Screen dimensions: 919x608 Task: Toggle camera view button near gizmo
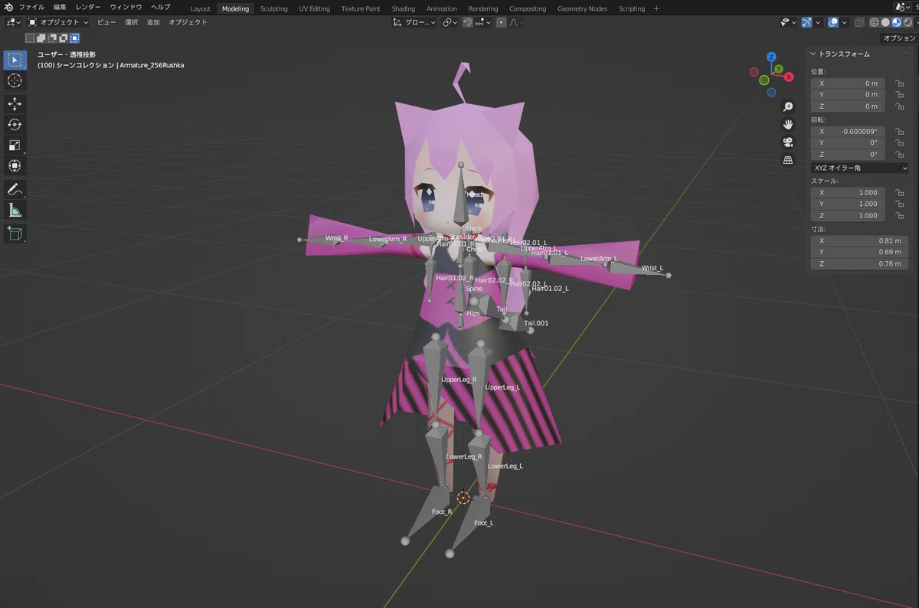[x=787, y=142]
